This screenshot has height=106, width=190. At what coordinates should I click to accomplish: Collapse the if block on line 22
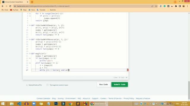[30, 58]
